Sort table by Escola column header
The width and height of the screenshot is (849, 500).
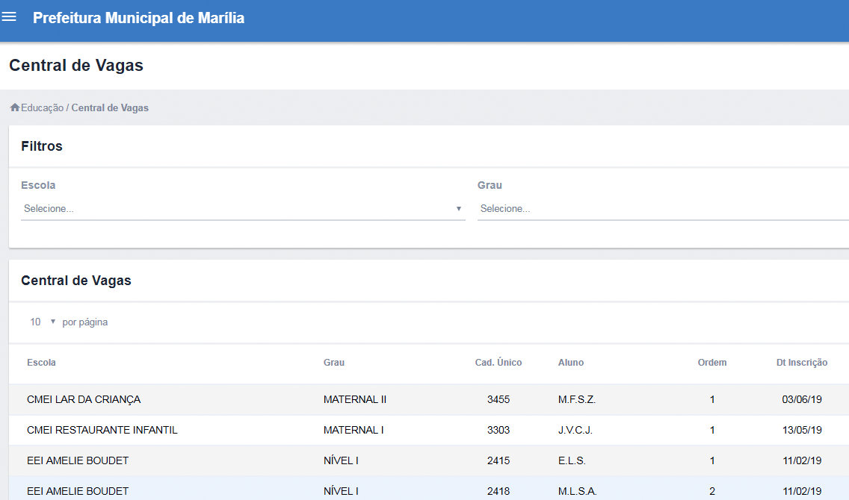(41, 363)
